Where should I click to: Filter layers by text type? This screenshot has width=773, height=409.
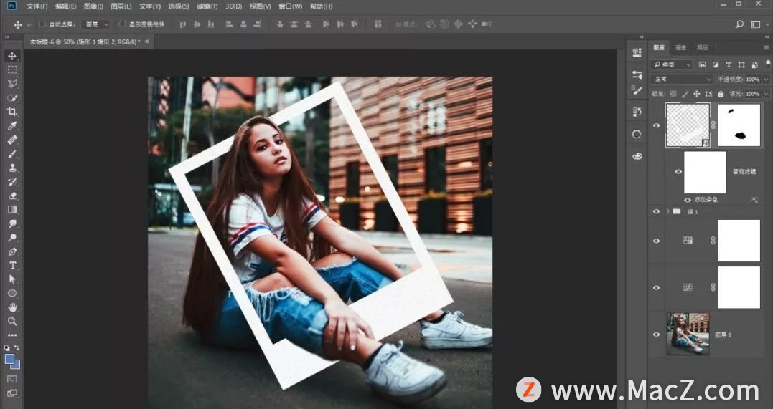[x=729, y=64]
